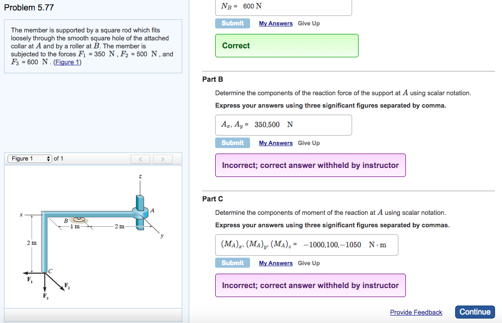Edit the Ax, Ay answer input field
Viewport: 502px width, 323px height.
(x=283, y=125)
